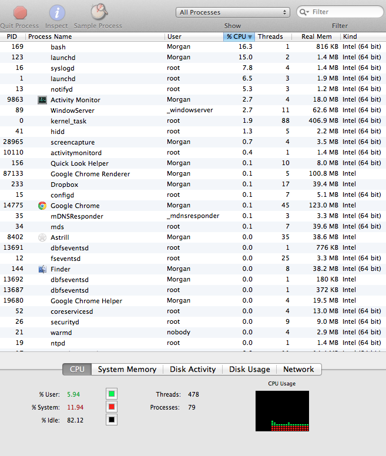Click the Sample Process magnifier icon

[99, 12]
